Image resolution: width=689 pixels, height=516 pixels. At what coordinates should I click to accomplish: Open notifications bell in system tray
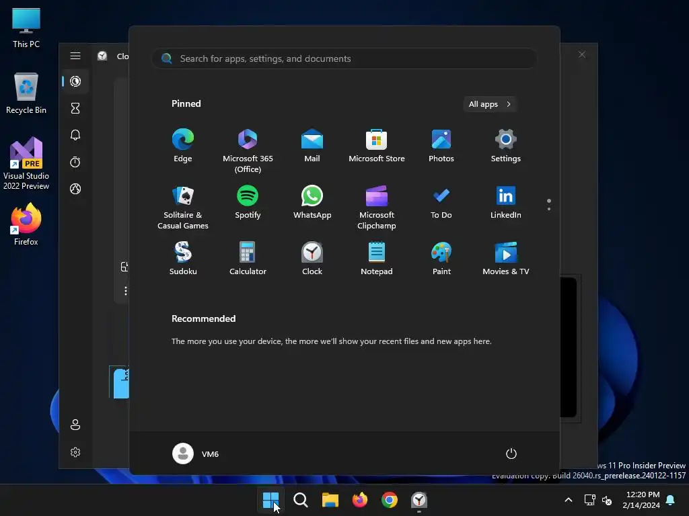click(x=671, y=500)
